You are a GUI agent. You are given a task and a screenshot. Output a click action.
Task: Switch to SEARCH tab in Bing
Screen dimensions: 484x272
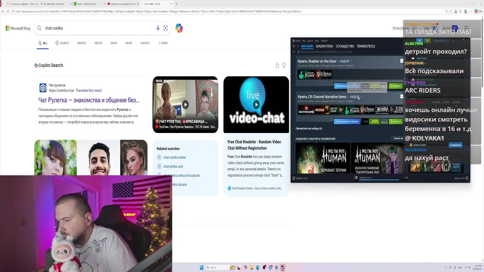coord(62,43)
